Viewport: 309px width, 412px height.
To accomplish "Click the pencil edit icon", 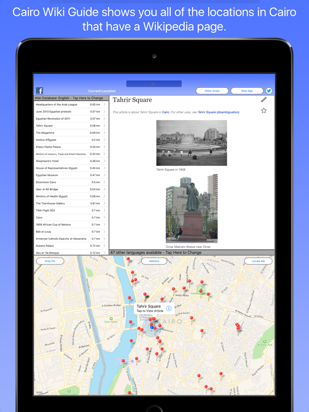I will (264, 99).
